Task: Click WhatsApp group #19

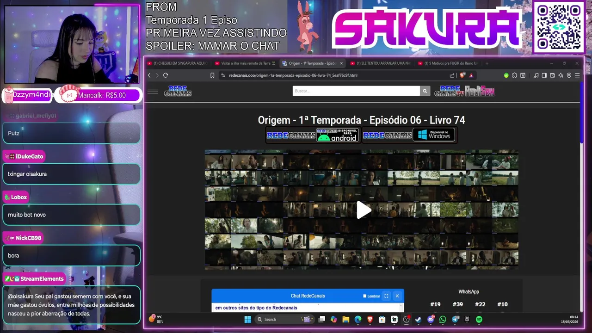Action: 435,304
